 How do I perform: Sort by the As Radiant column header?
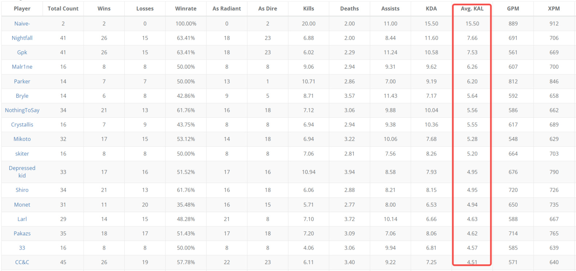point(227,8)
